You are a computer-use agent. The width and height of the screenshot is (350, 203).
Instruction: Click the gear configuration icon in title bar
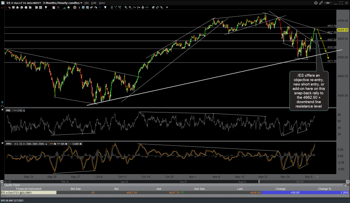pos(316,3)
